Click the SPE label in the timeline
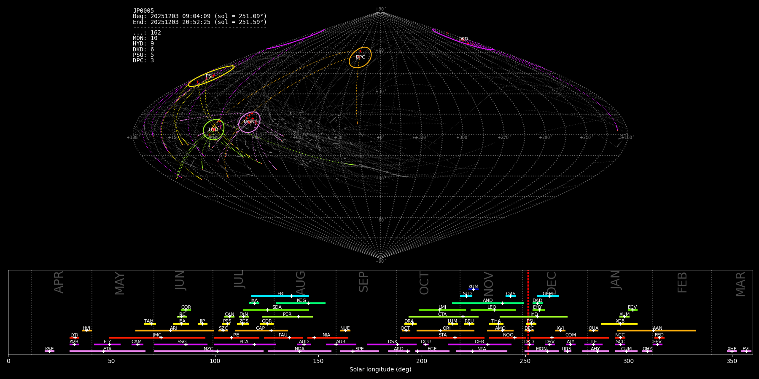The image size is (759, 379). (359, 349)
